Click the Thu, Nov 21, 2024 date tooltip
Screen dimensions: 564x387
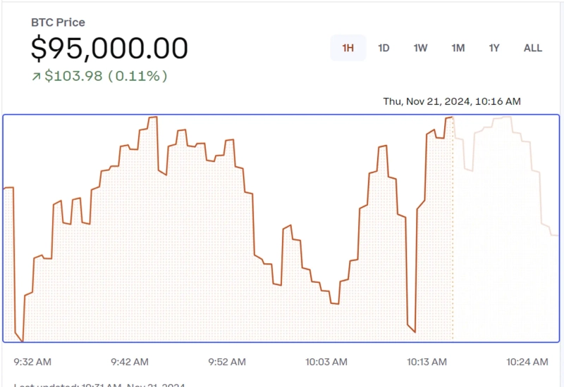coord(452,101)
